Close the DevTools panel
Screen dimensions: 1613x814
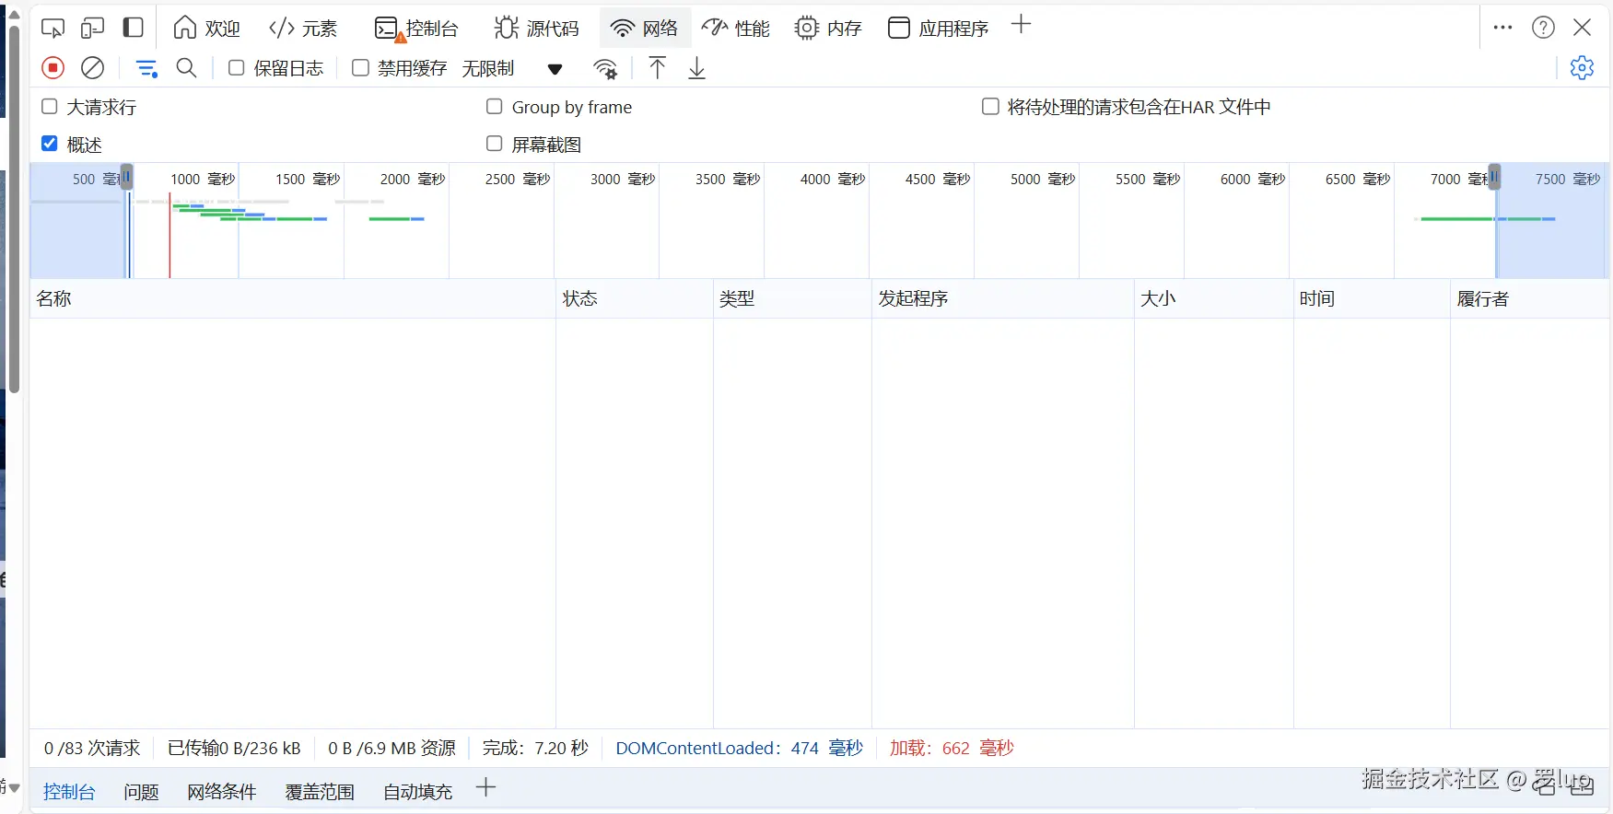coord(1583,28)
